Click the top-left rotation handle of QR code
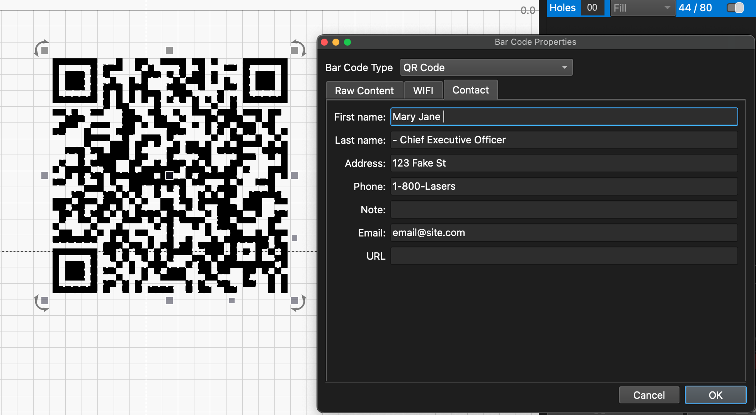Screen dimensions: 756x415 point(41,48)
